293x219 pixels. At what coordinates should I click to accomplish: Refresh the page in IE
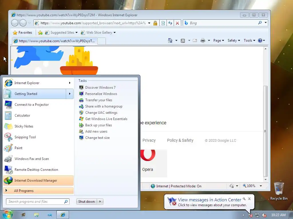(170, 23)
